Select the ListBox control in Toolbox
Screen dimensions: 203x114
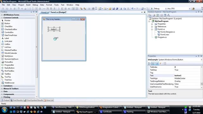7,44
